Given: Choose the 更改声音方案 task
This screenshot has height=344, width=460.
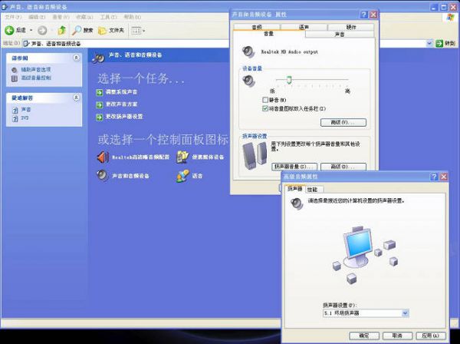Looking at the screenshot, I should tap(121, 104).
